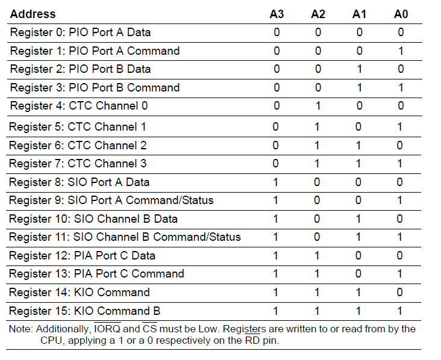Click the IORQ word in the note
Viewport: 441px width, 360px height.
point(107,329)
